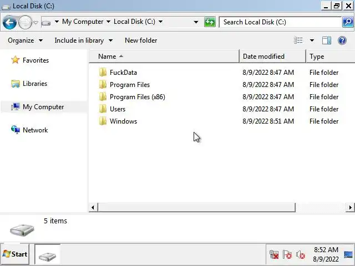Screen dimensions: 355x266
Task: Select Libraries in navigation pane
Action: tap(35, 84)
